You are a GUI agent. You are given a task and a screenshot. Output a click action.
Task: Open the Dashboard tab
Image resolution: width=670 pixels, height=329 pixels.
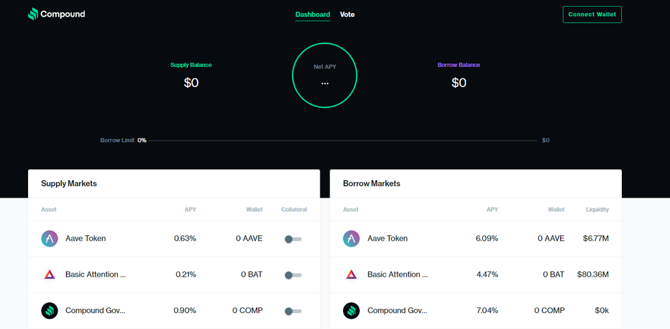coord(313,15)
